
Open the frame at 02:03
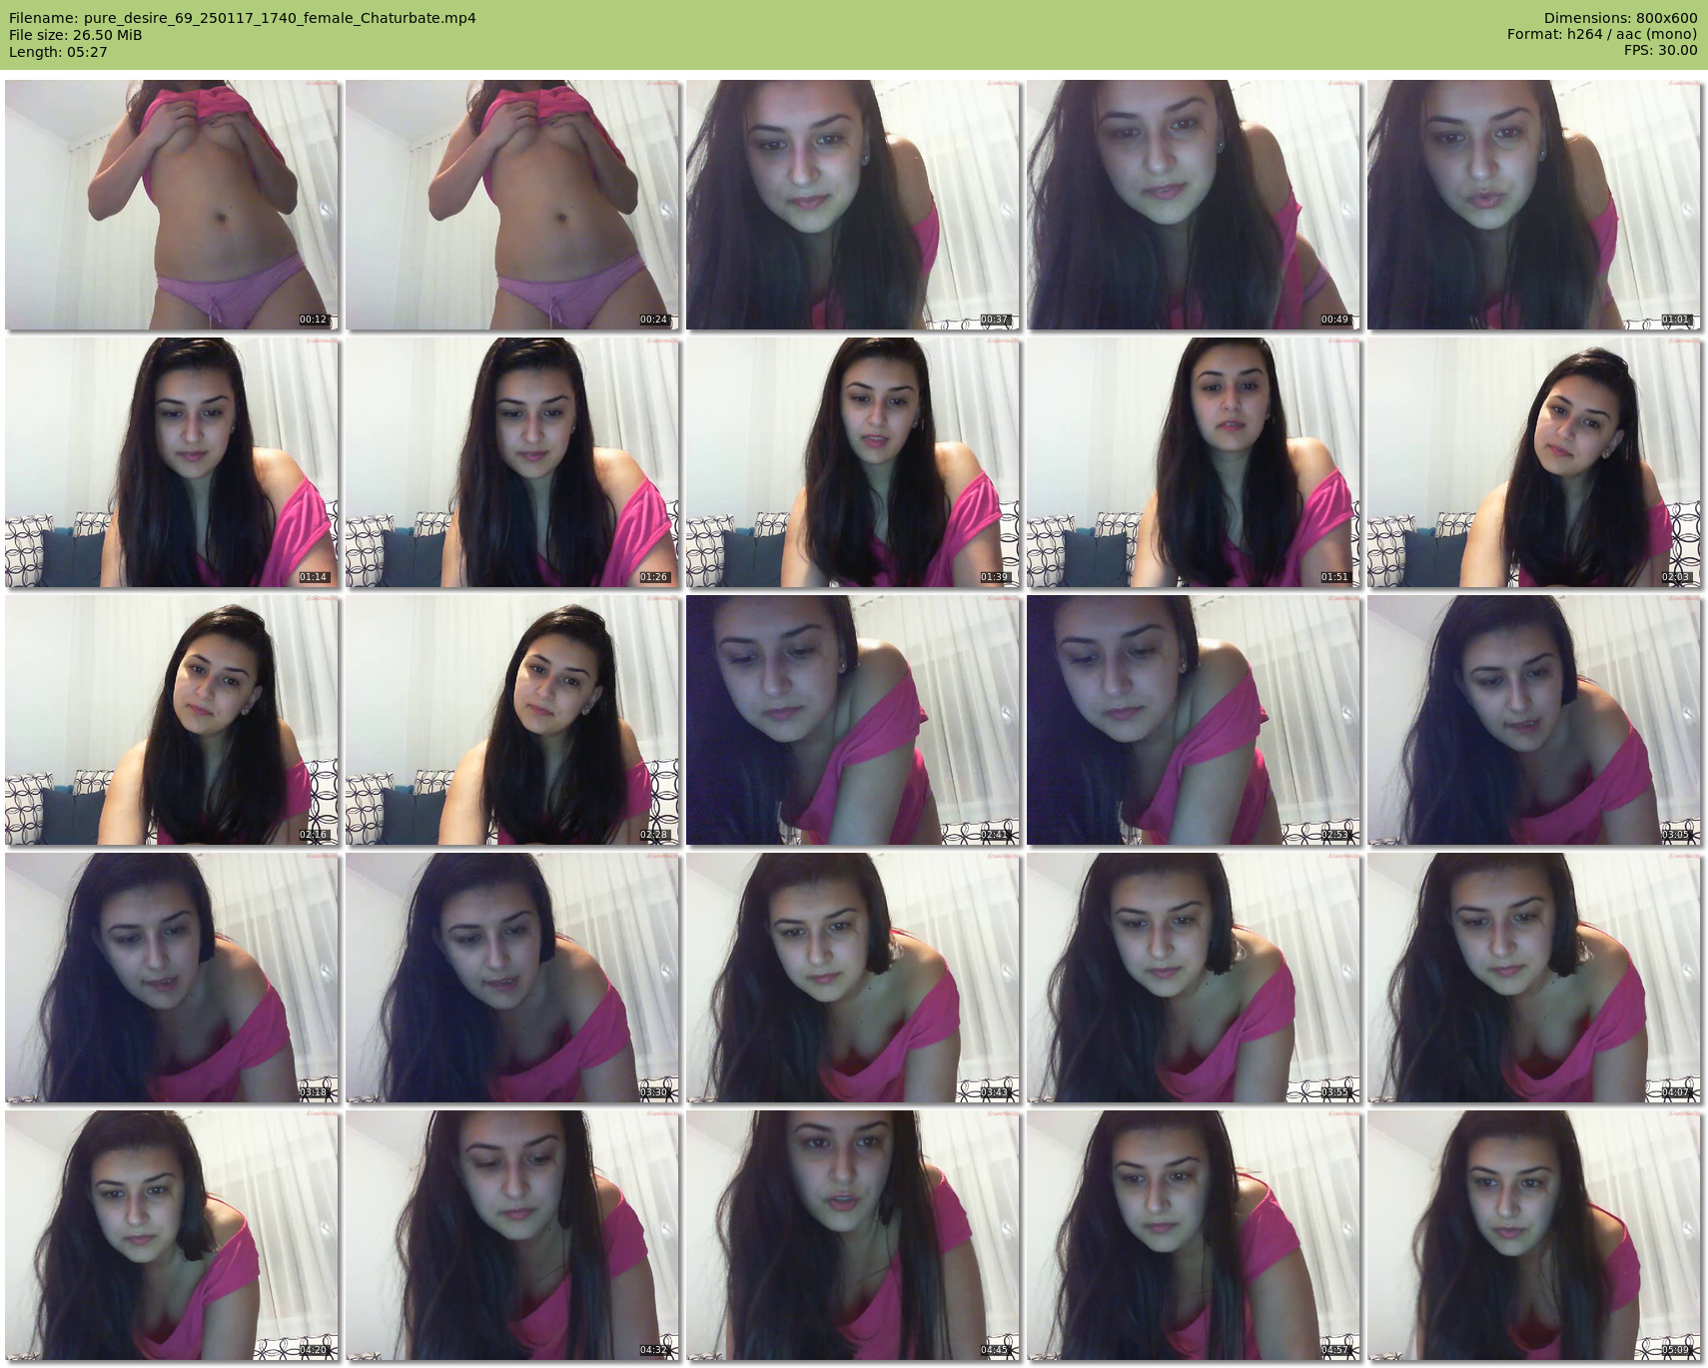pyautogui.click(x=1534, y=462)
